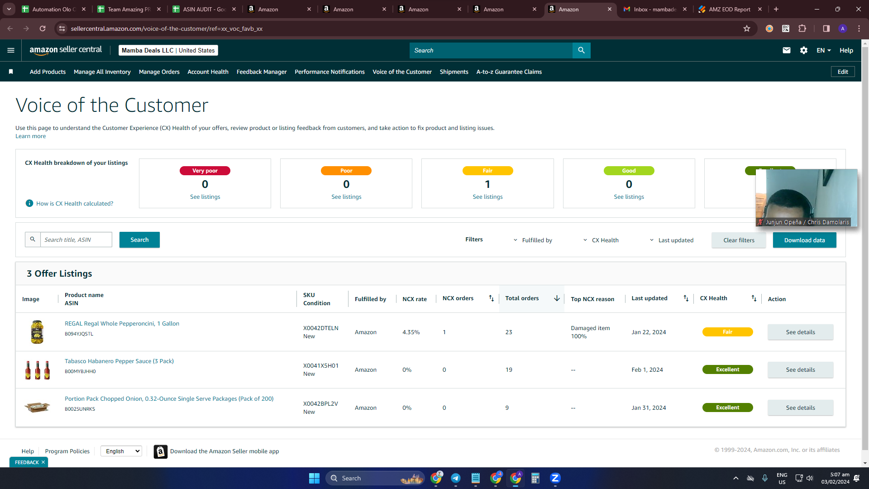This screenshot has width=869, height=489.
Task: Open Telegram from the taskbar
Action: pos(456,478)
